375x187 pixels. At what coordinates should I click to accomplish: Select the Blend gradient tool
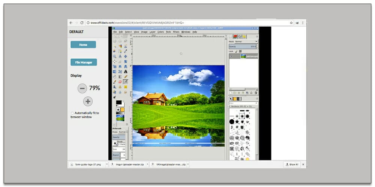[120, 77]
